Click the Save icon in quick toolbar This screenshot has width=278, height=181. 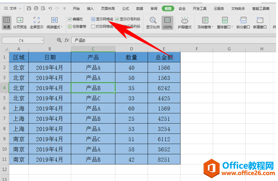29,8
